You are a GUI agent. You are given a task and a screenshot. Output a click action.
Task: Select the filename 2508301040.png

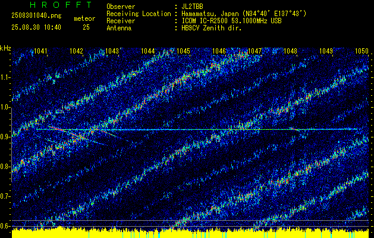pos(36,16)
